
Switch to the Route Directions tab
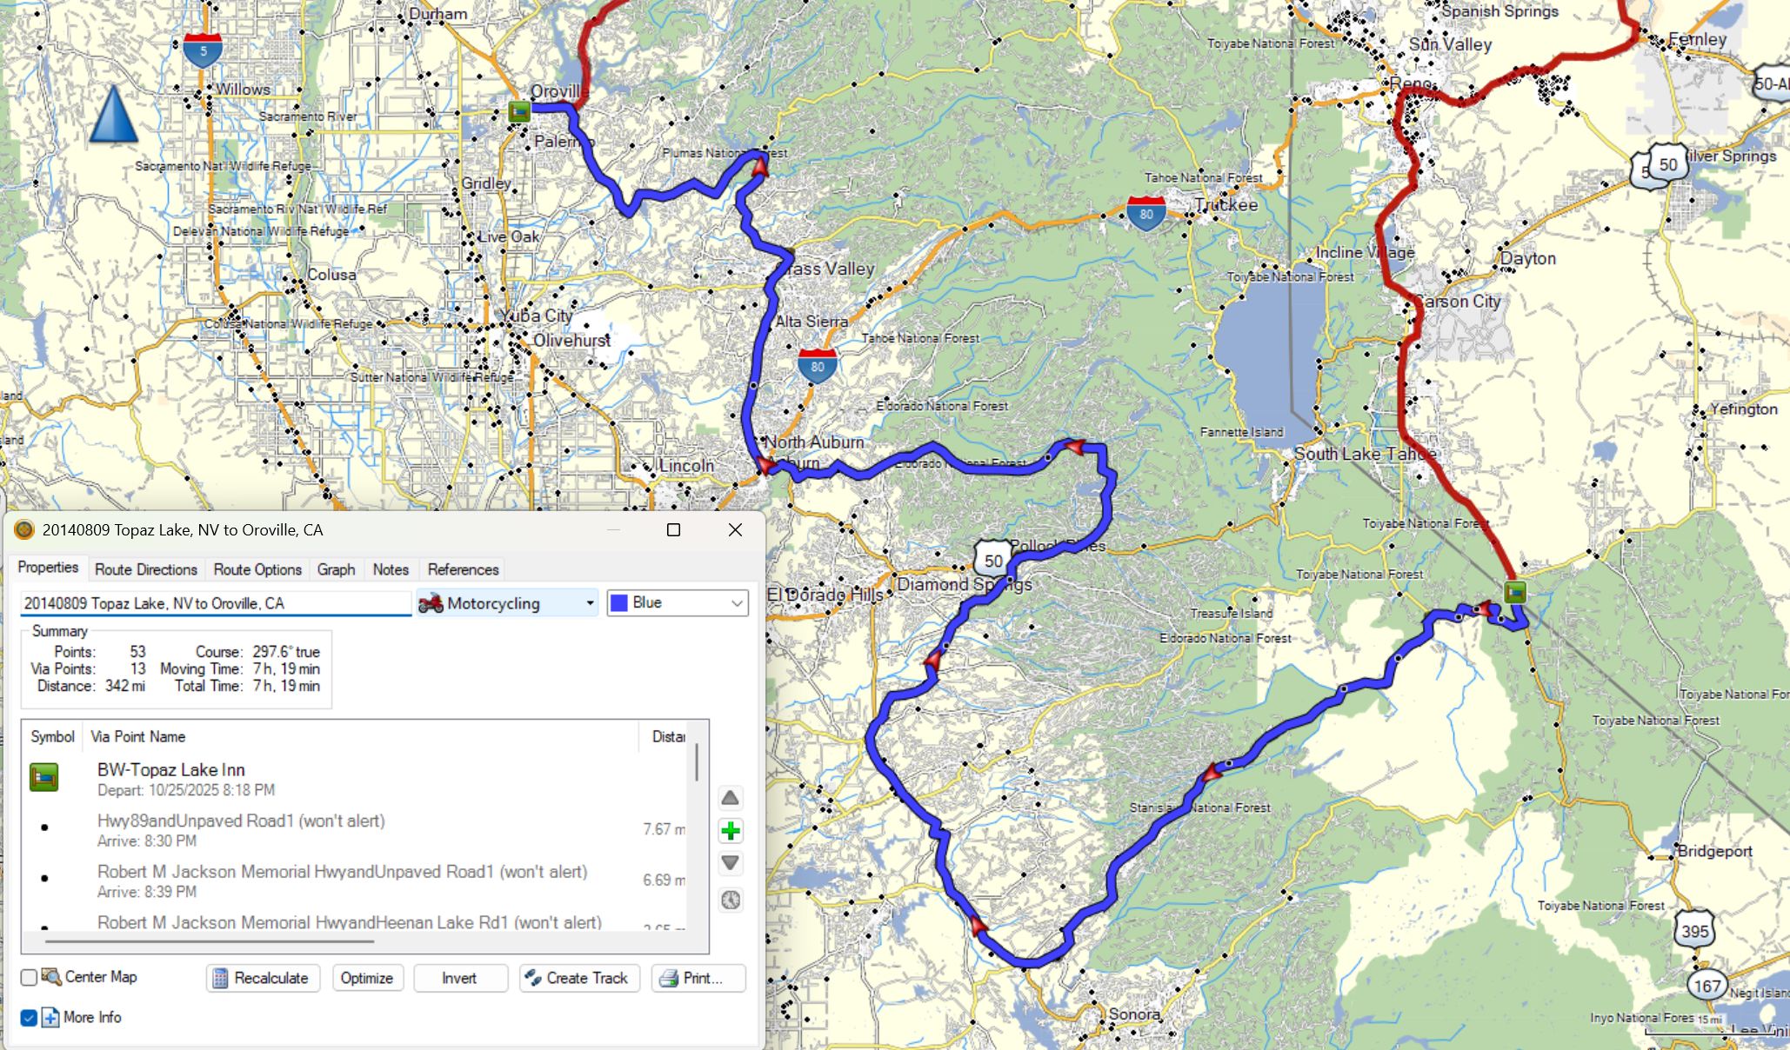(x=146, y=569)
